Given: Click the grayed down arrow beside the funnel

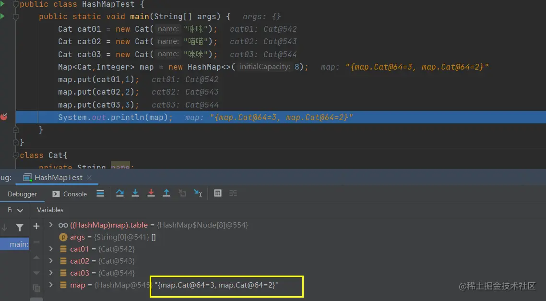Looking at the screenshot, I should point(4,228).
